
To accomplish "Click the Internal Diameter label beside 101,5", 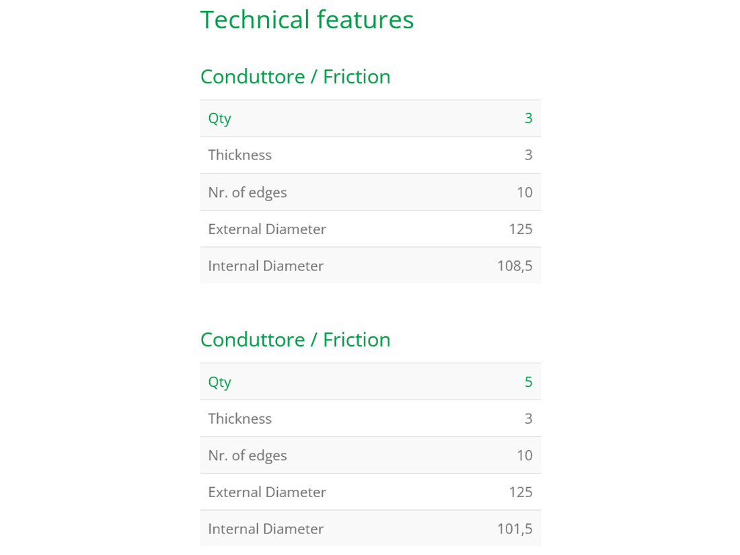I will point(266,529).
